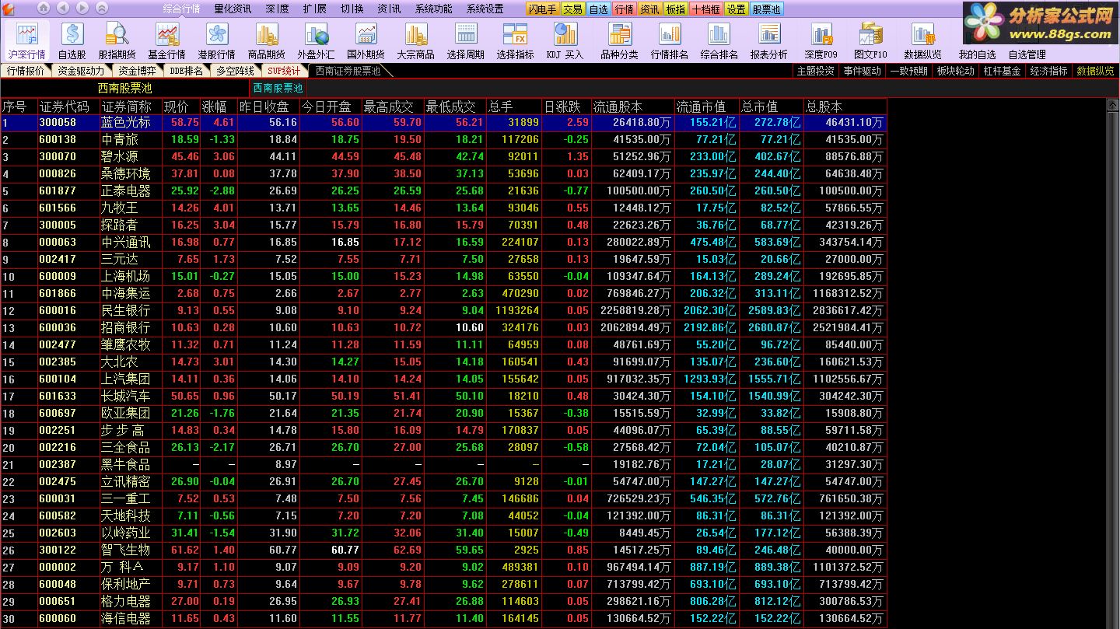
Task: Click 自选管理 in the toolbar
Action: tap(1027, 54)
